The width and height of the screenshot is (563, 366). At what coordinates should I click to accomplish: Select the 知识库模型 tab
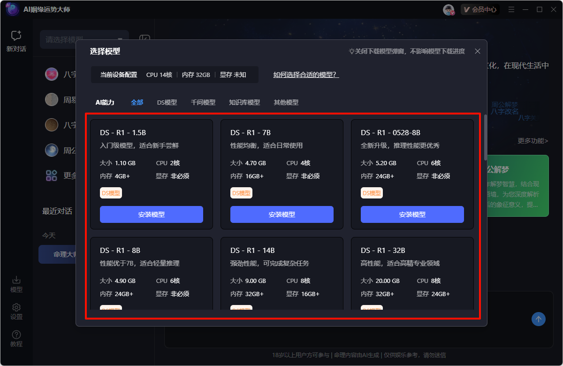244,102
